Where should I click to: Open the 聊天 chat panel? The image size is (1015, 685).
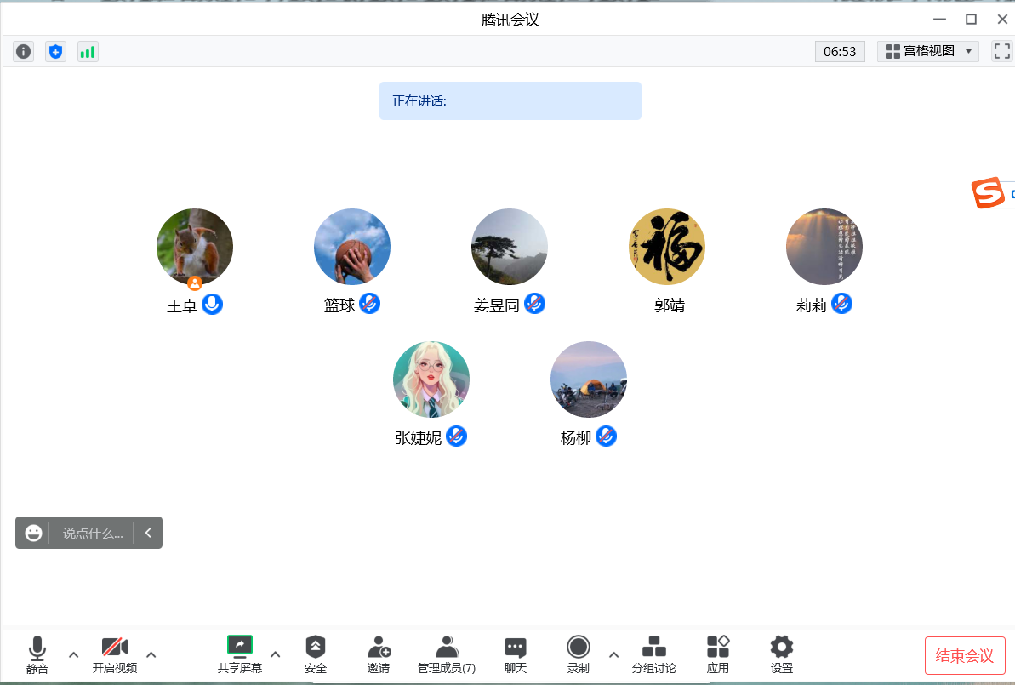pyautogui.click(x=516, y=654)
